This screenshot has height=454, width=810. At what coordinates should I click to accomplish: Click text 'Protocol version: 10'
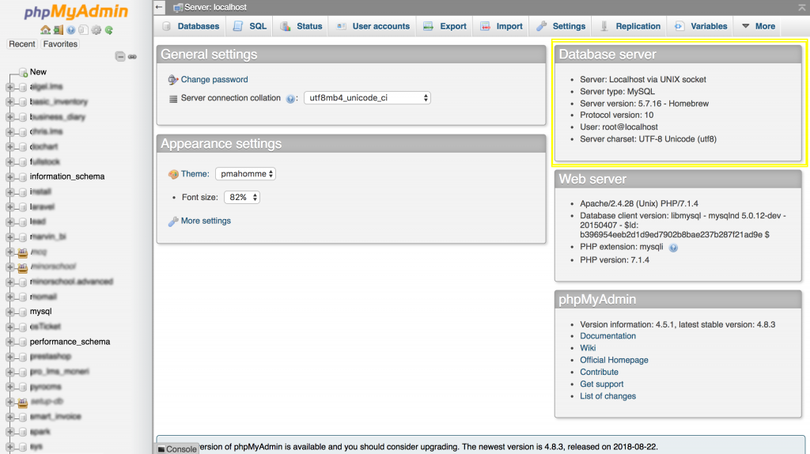click(x=616, y=115)
